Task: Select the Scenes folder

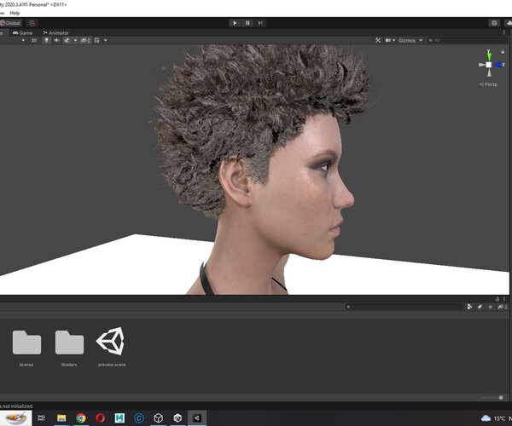Action: (26, 348)
